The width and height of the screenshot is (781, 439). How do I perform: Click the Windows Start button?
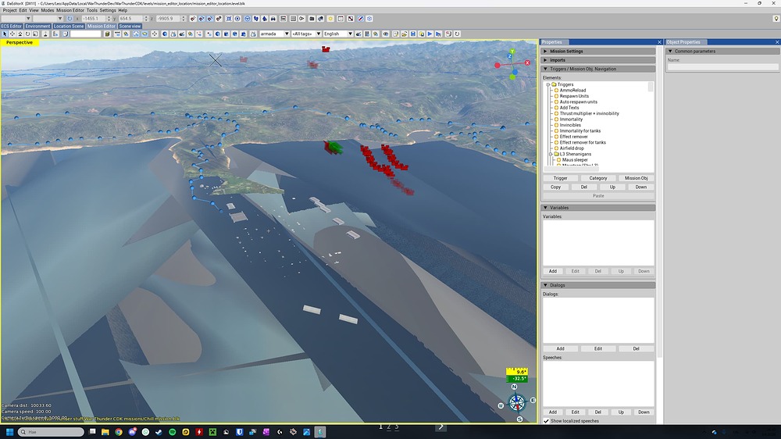tap(9, 431)
